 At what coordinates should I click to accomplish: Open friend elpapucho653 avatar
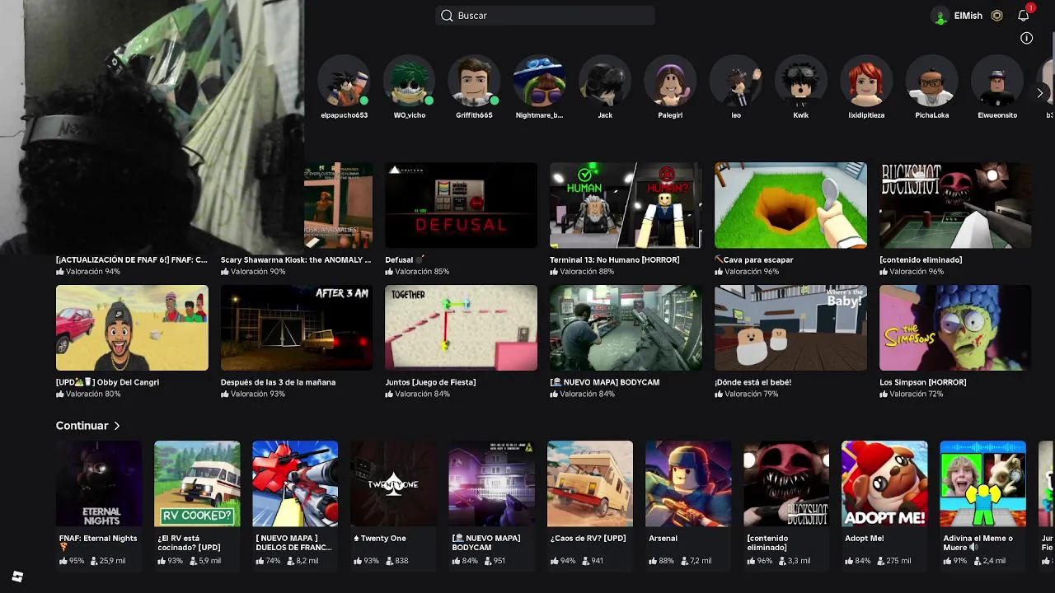click(344, 82)
